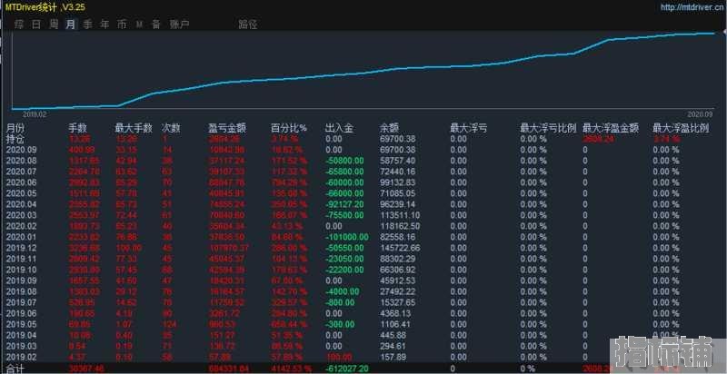Click the M tab in toolbar
Viewport: 727px width, 374px height.
click(139, 24)
